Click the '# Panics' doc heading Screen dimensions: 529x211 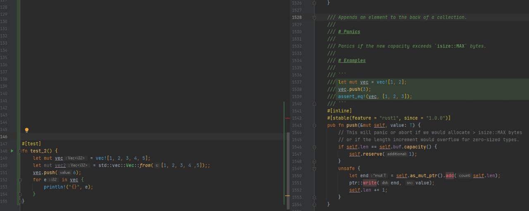(x=349, y=32)
